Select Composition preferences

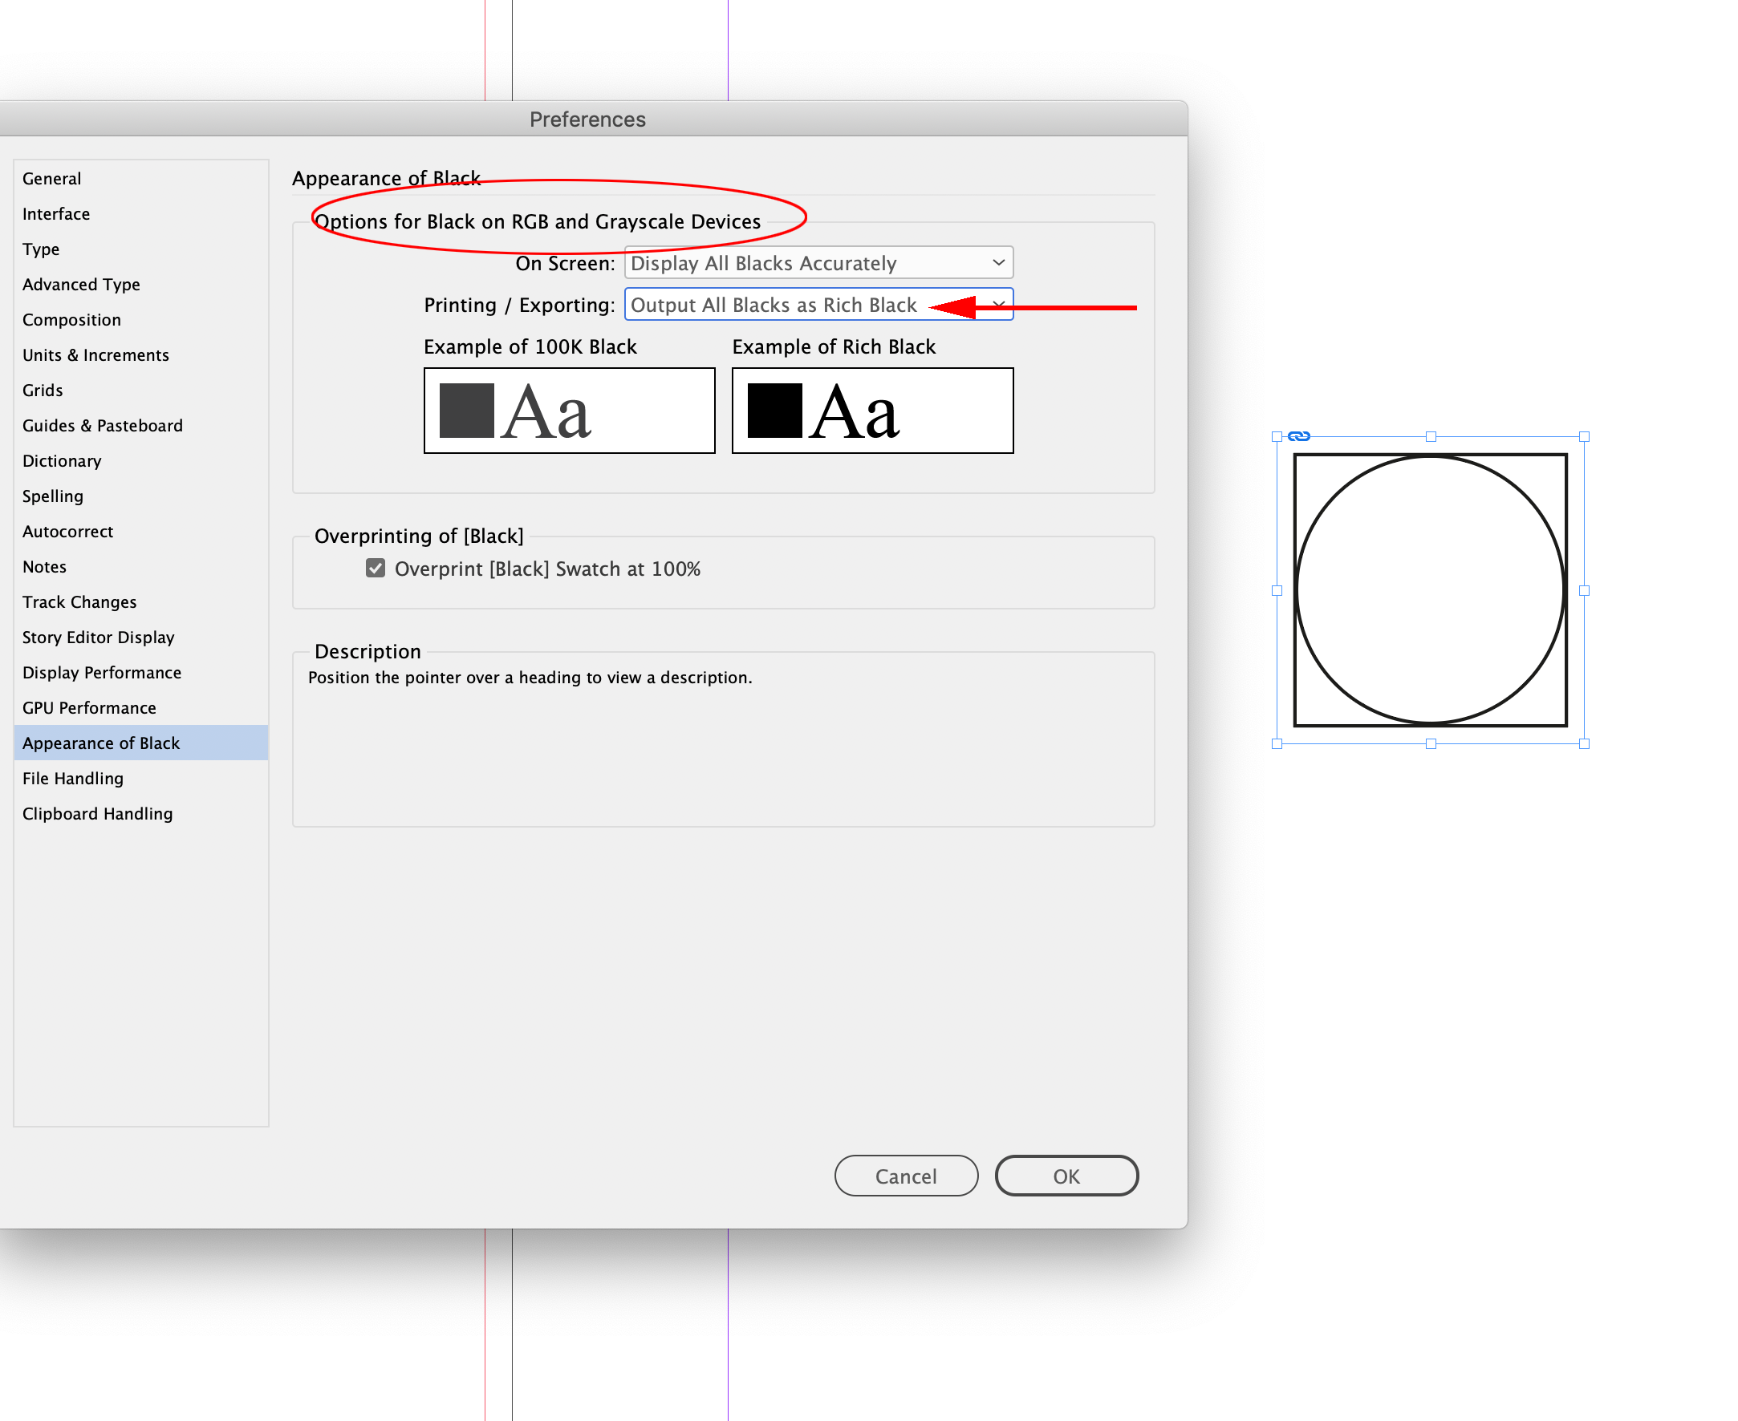click(x=72, y=319)
